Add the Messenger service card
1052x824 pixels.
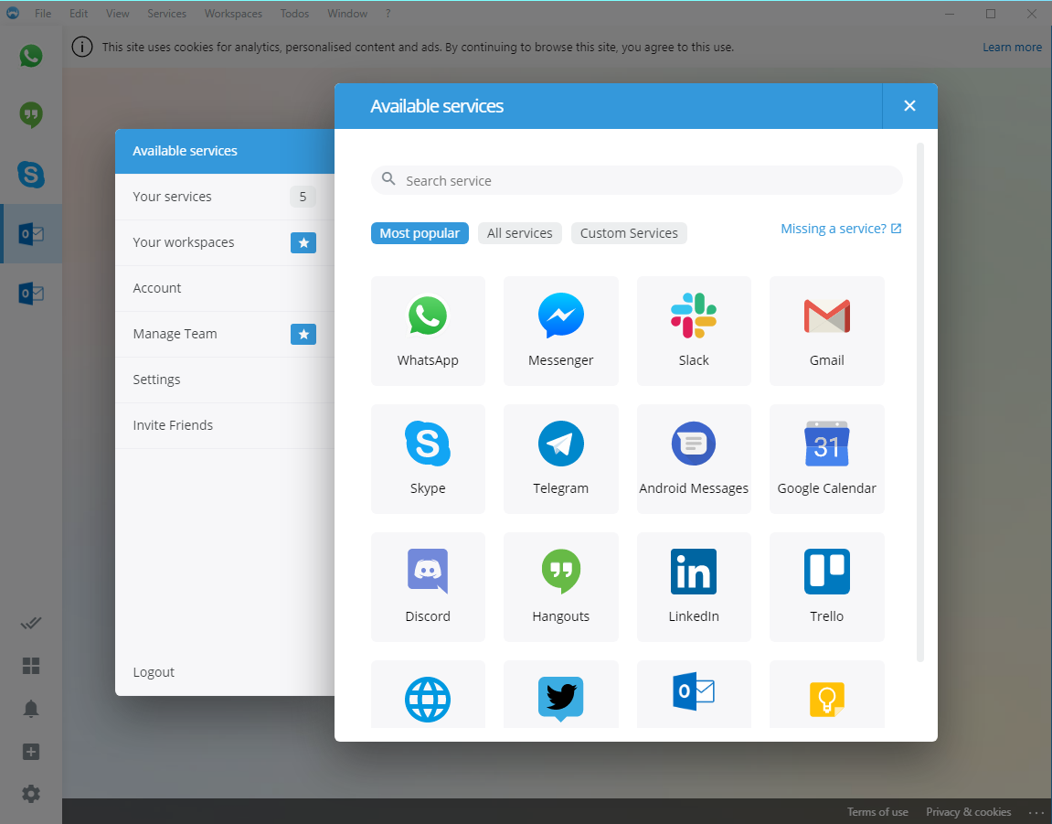[x=561, y=331]
